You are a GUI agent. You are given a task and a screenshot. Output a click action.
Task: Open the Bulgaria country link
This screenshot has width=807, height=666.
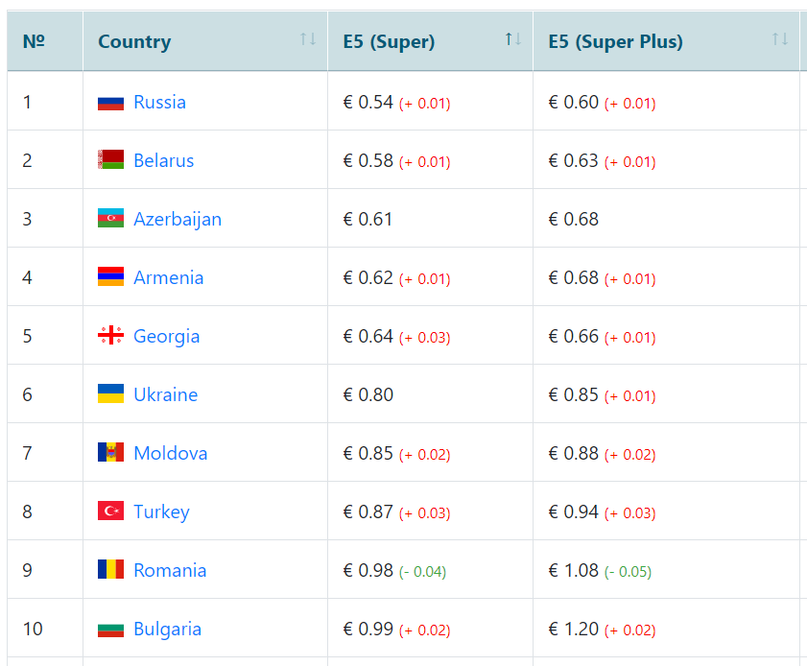pyautogui.click(x=167, y=629)
